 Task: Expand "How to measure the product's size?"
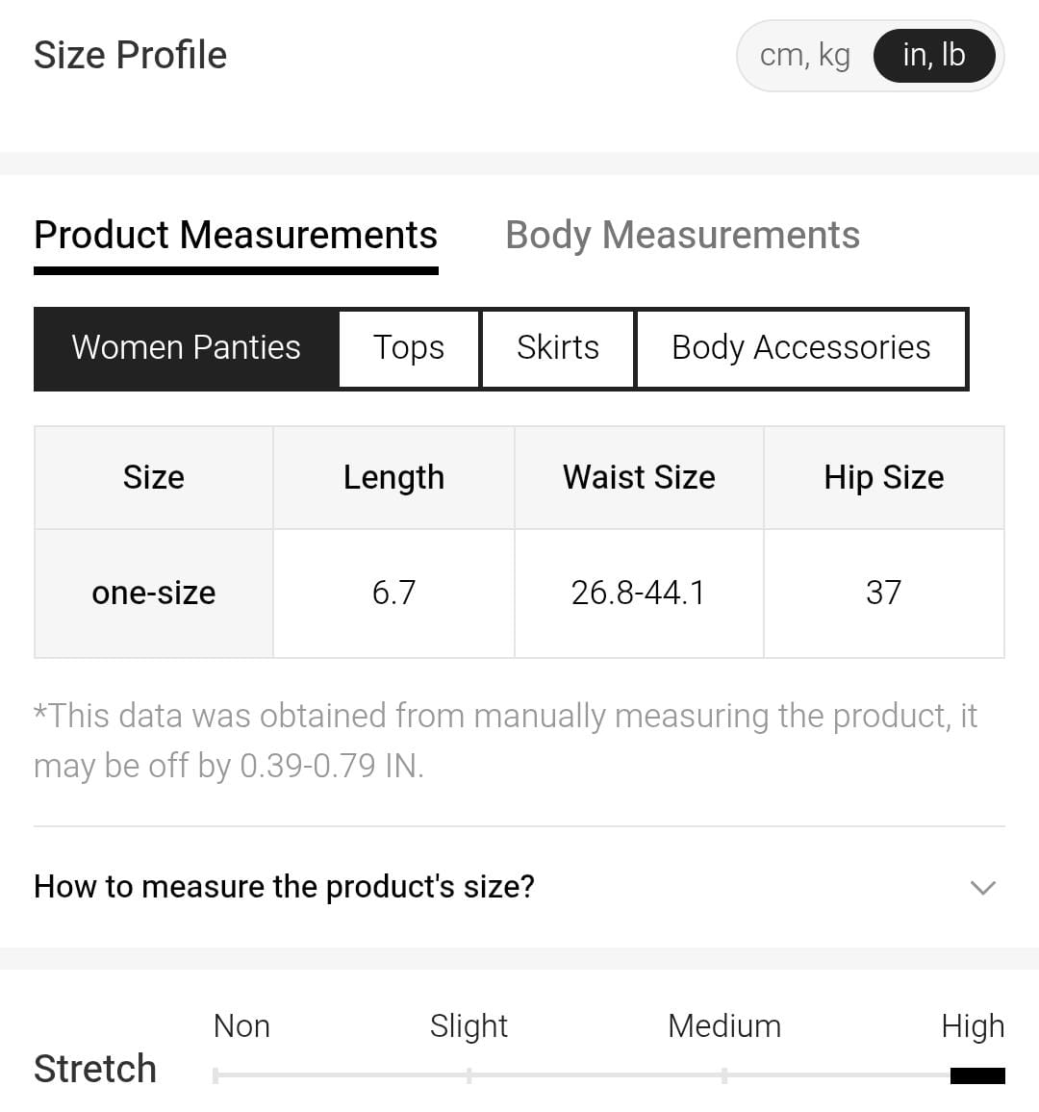285,887
